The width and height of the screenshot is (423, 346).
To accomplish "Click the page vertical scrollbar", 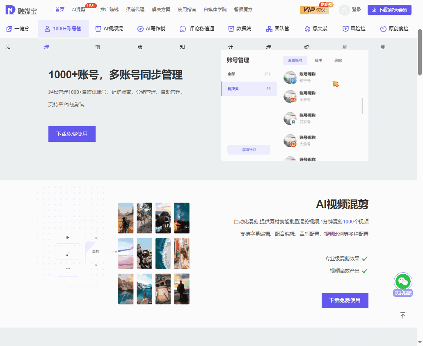I will 420,52.
